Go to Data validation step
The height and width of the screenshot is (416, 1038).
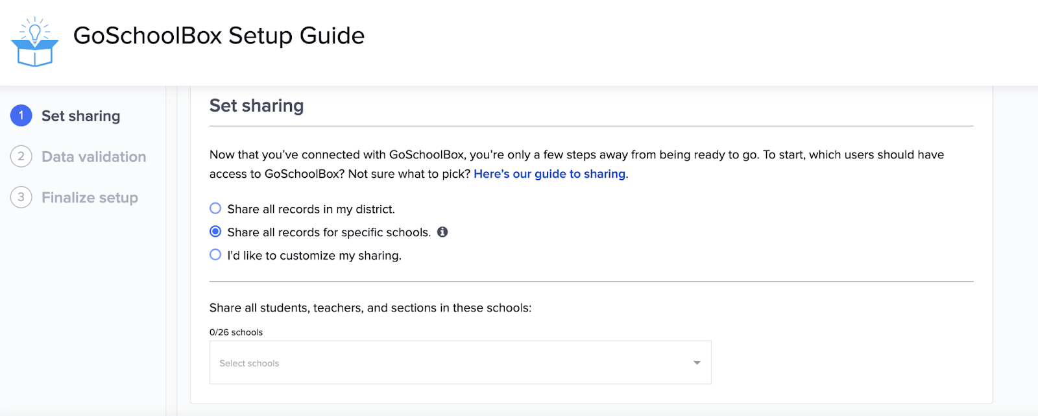(x=94, y=157)
